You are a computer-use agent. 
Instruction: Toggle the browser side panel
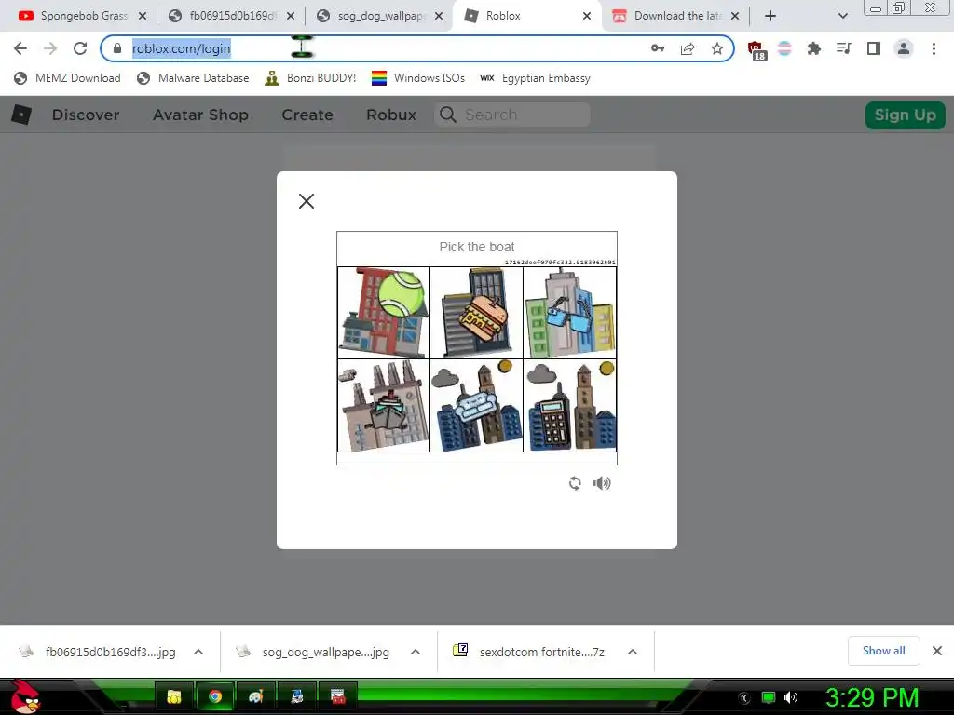[874, 48]
